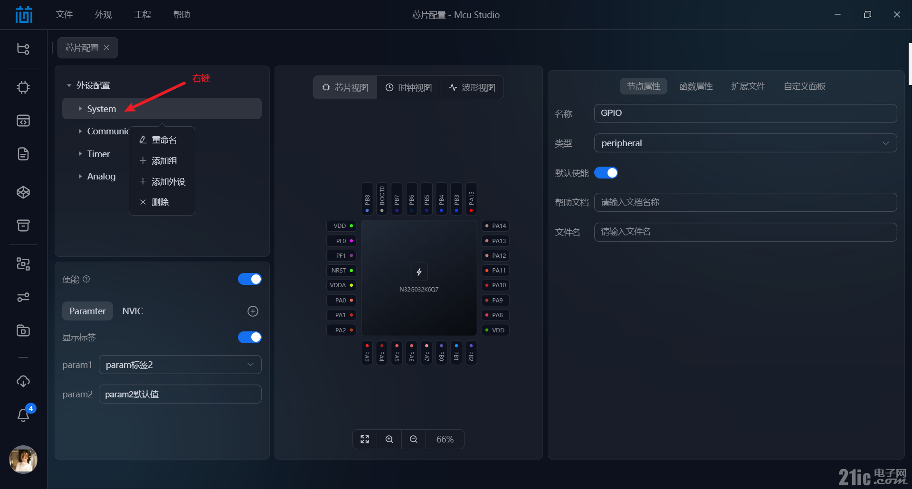Screen dimensions: 912x489
Task: Open the param1 dropdown
Action: point(180,365)
